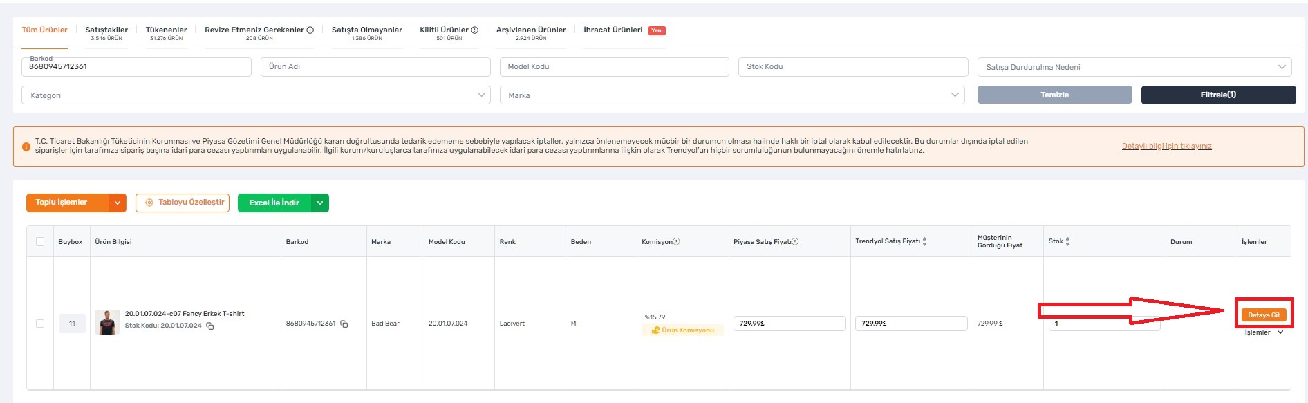
Task: Click the product thumbnail image
Action: 107,322
